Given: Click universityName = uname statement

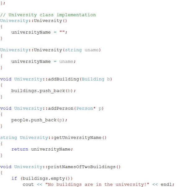Looking at the screenshot, I should tap(43, 62).
